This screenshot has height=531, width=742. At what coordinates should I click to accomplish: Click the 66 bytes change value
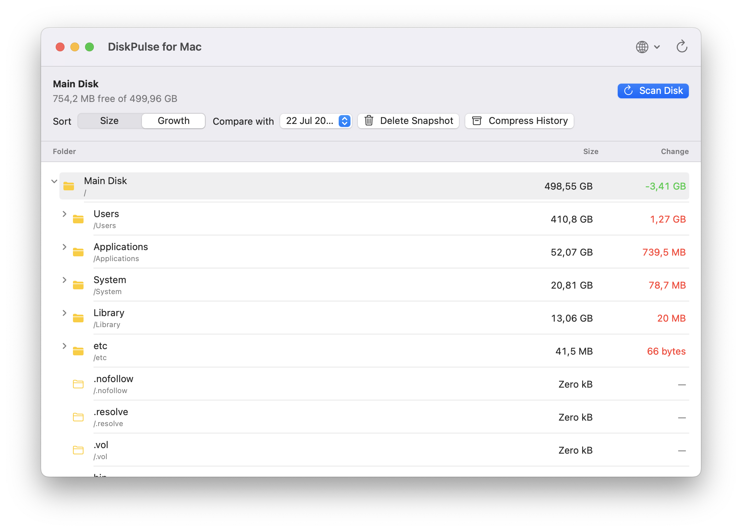click(x=666, y=351)
